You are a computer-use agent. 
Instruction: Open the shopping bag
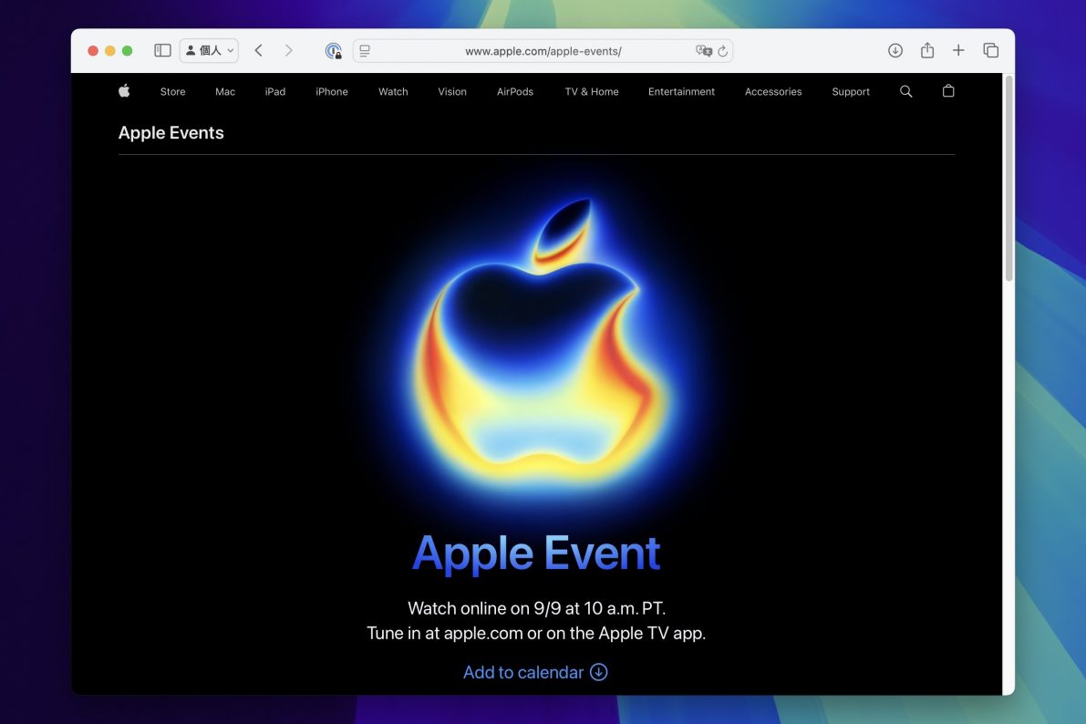[x=948, y=91]
